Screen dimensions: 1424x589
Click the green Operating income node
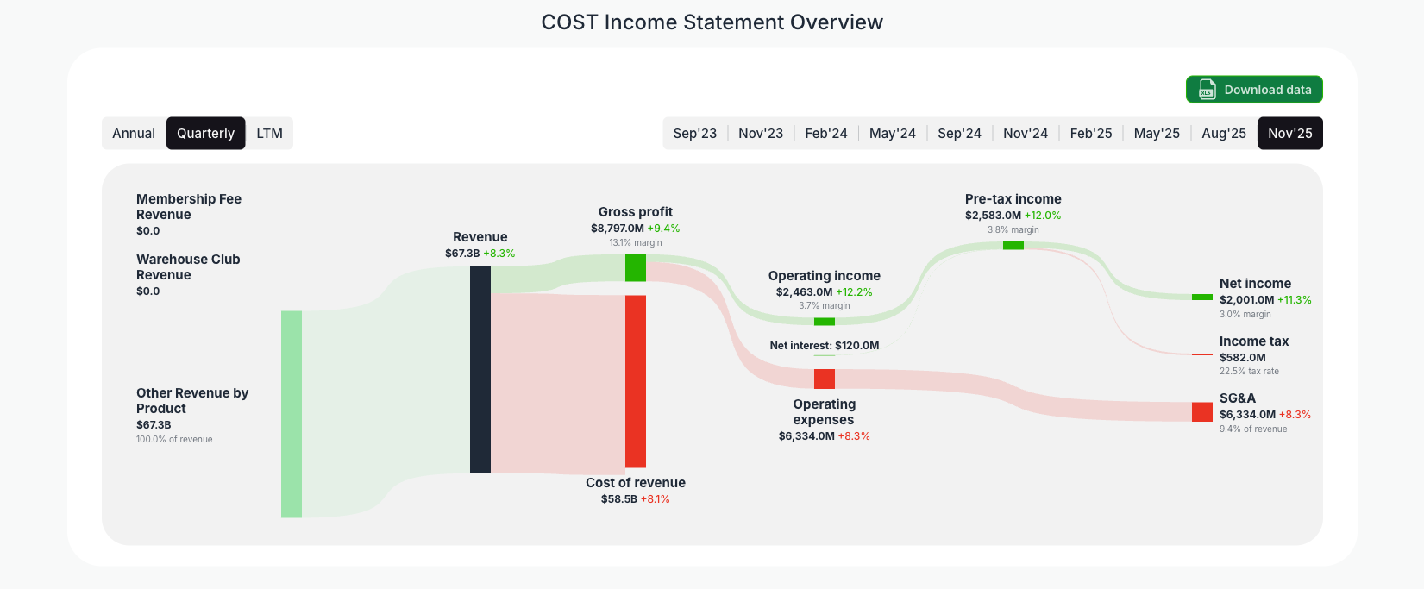tap(825, 322)
